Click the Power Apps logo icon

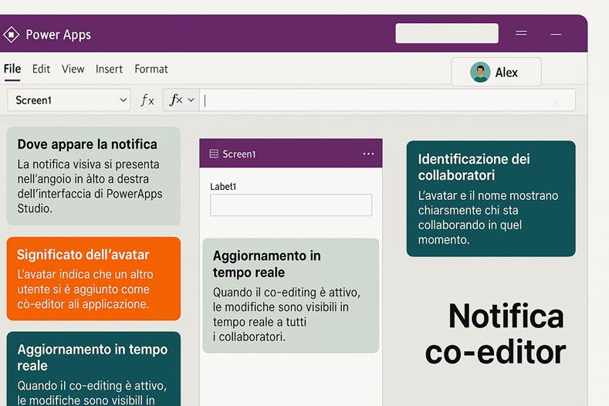click(x=11, y=35)
